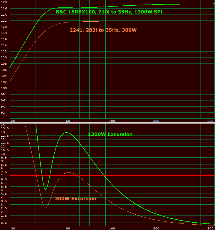Click the 0.5 excursion axis label

4,223
